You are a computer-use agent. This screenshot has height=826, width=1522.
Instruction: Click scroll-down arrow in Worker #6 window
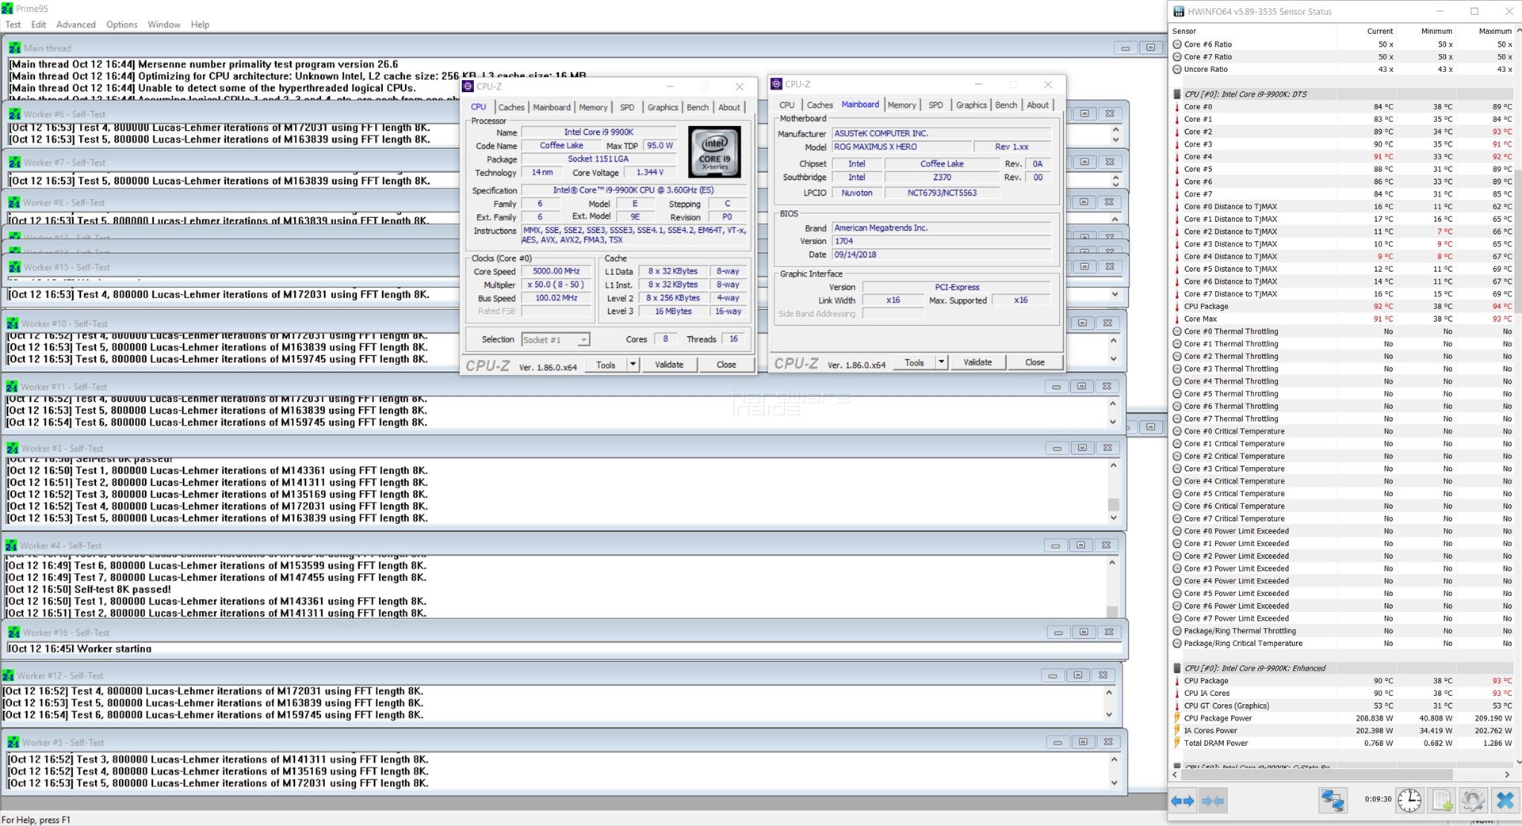coord(1116,140)
